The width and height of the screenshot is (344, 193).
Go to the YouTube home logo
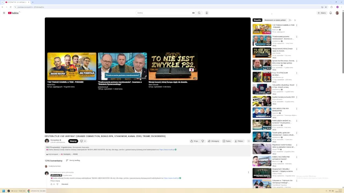(x=13, y=13)
